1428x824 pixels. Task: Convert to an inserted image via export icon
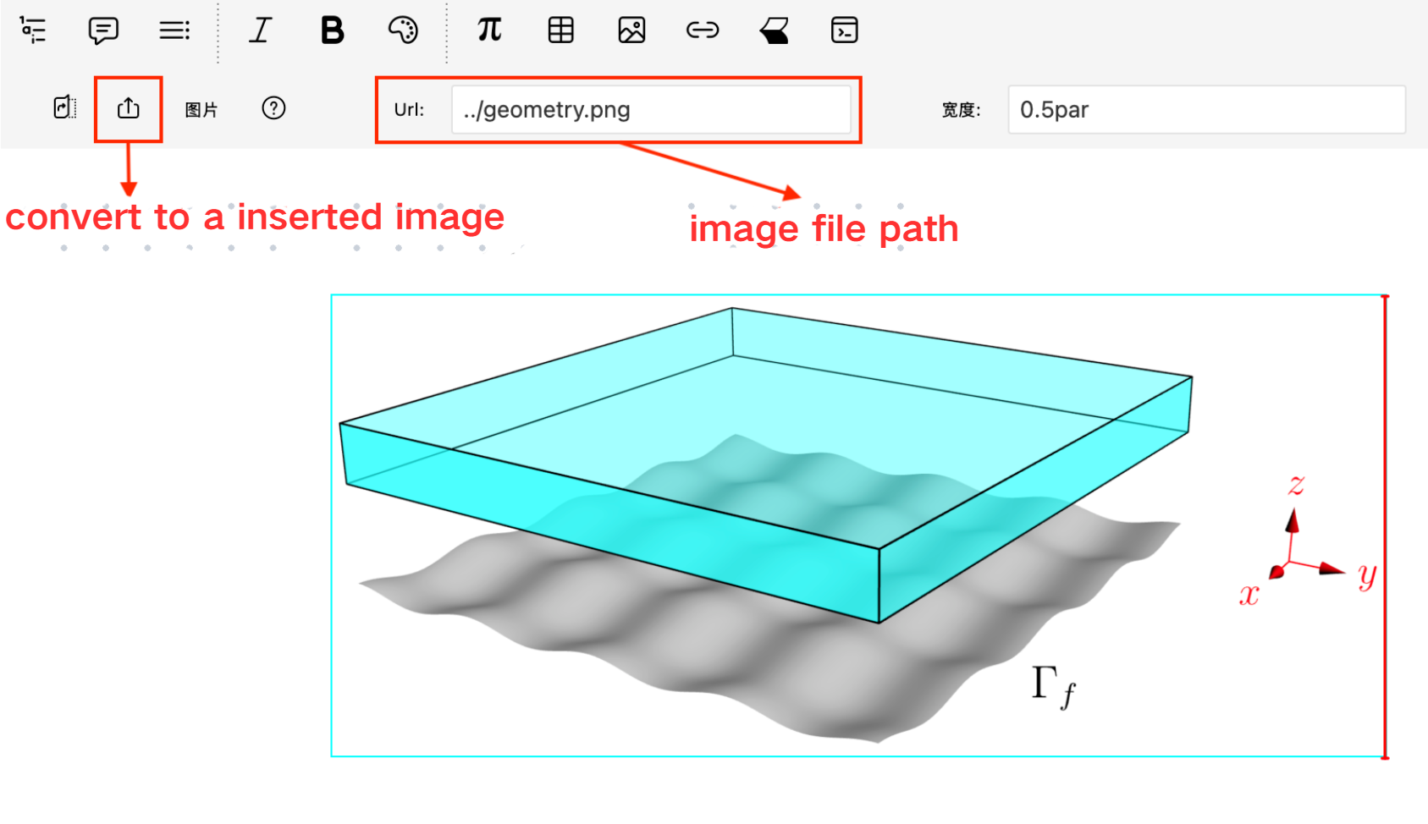pos(128,108)
